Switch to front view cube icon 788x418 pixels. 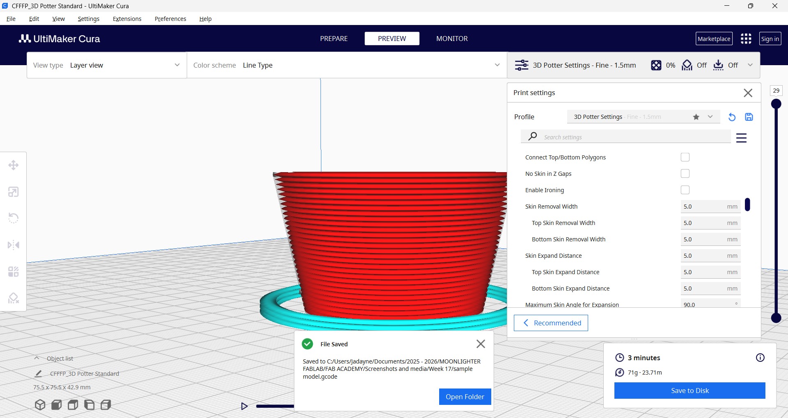(56, 405)
